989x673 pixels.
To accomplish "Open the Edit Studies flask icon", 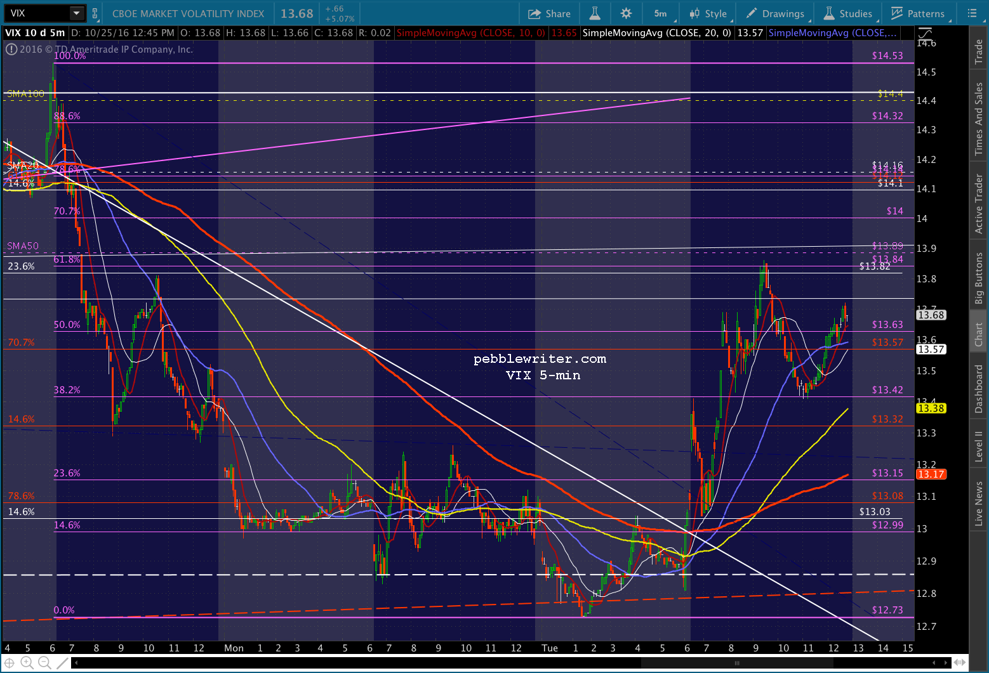I will [595, 13].
